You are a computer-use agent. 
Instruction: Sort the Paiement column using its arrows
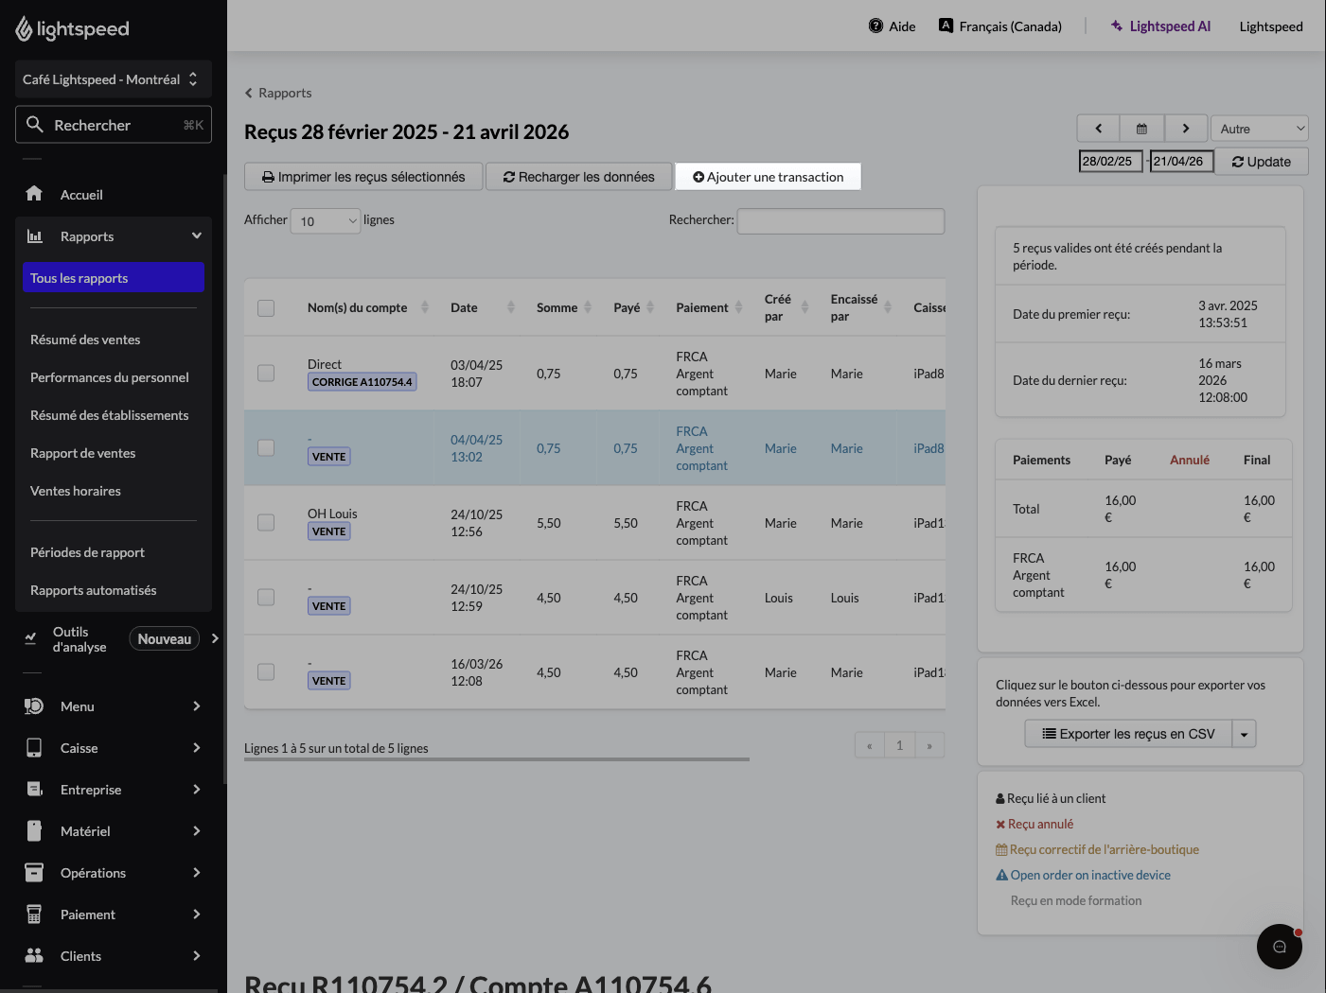tap(739, 307)
